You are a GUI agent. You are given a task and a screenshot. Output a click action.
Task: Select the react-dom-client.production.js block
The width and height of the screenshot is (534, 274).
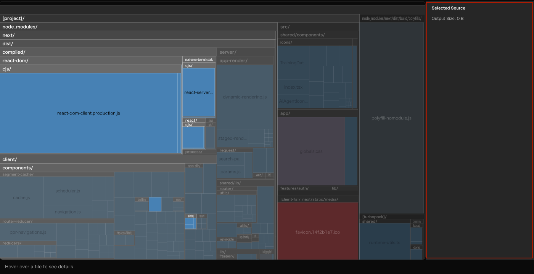point(88,113)
